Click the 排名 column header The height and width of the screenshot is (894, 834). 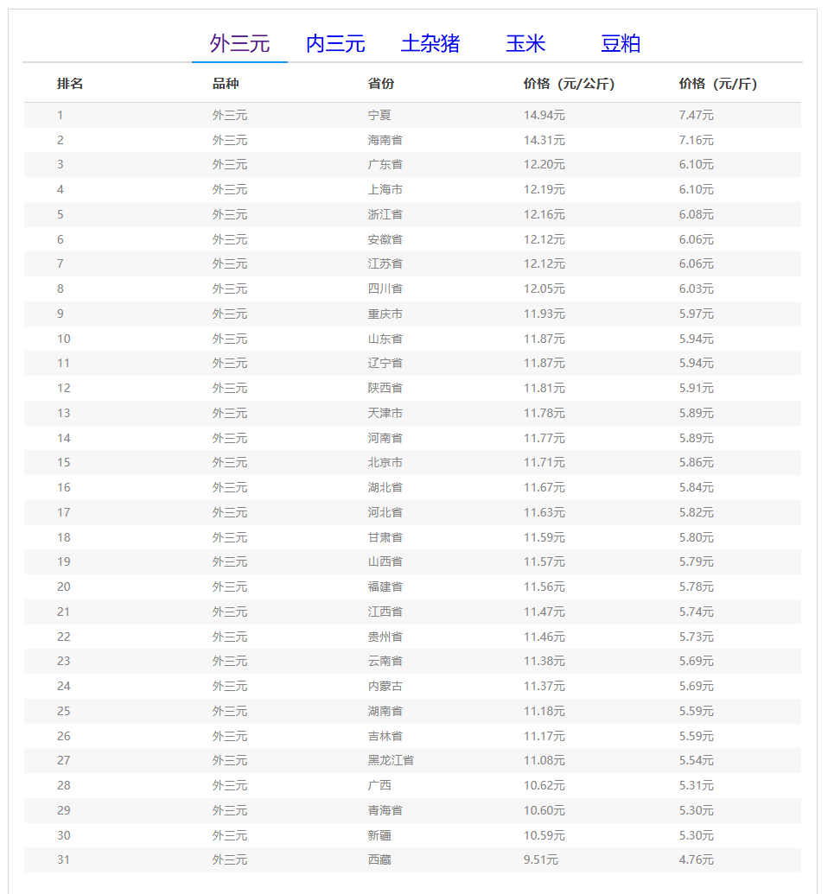tap(70, 84)
